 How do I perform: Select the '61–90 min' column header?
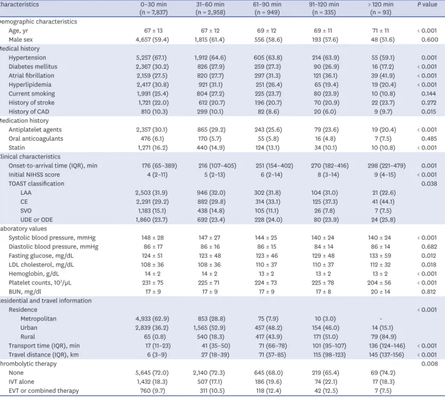[x=267, y=5]
